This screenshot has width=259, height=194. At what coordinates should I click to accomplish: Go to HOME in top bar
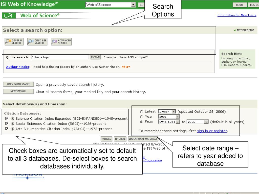pos(240,5)
